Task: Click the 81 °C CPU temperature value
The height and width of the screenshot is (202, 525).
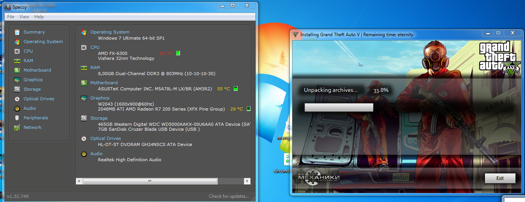Action: (166, 53)
